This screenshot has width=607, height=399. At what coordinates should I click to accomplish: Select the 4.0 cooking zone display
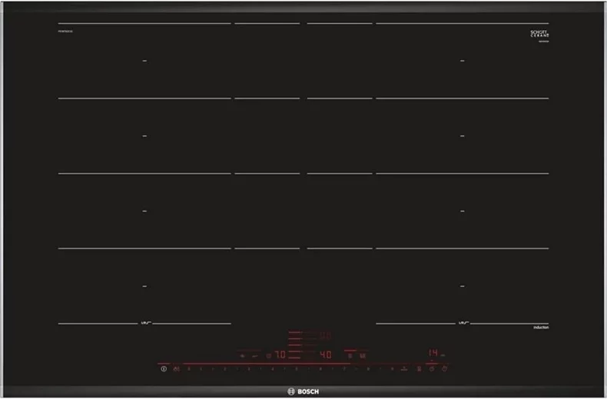coord(325,356)
